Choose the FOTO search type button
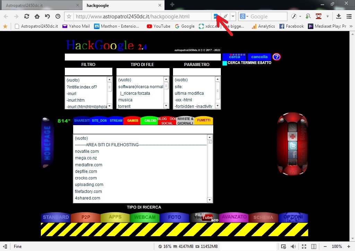Image resolution: width=355 pixels, height=251 pixels. (174, 217)
